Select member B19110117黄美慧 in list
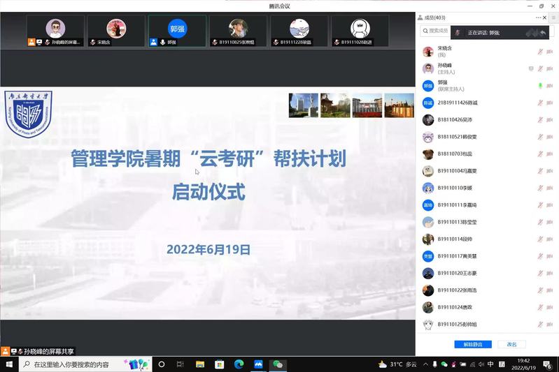This screenshot has width=559, height=372. pos(462,256)
